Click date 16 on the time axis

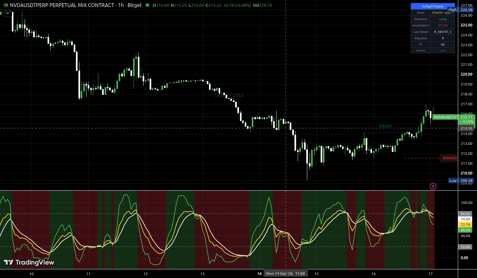pyautogui.click(x=374, y=274)
